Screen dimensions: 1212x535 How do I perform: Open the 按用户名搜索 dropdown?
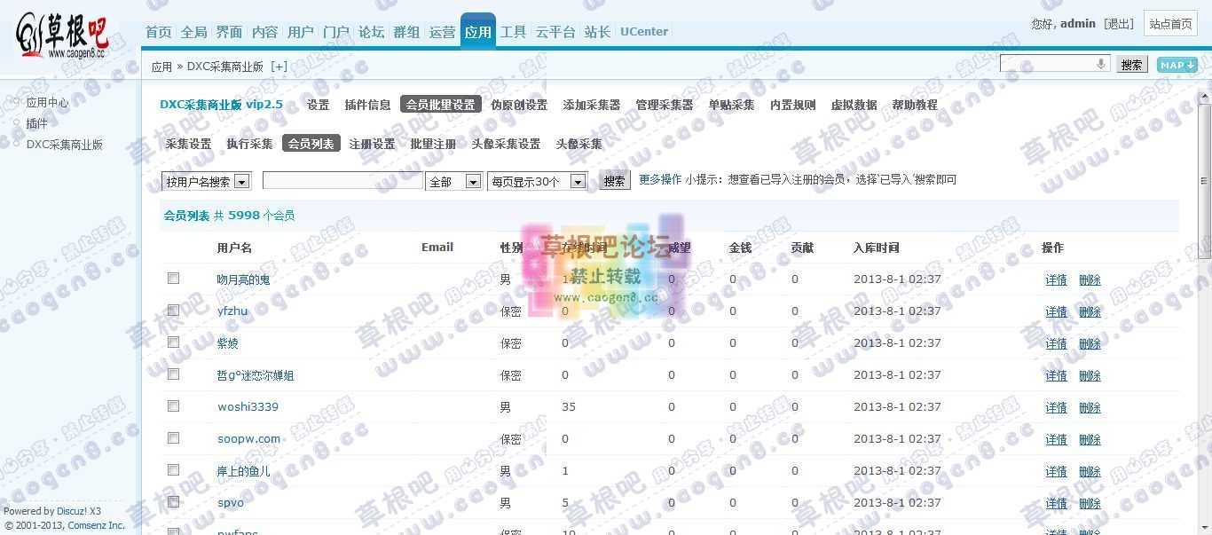pyautogui.click(x=206, y=180)
